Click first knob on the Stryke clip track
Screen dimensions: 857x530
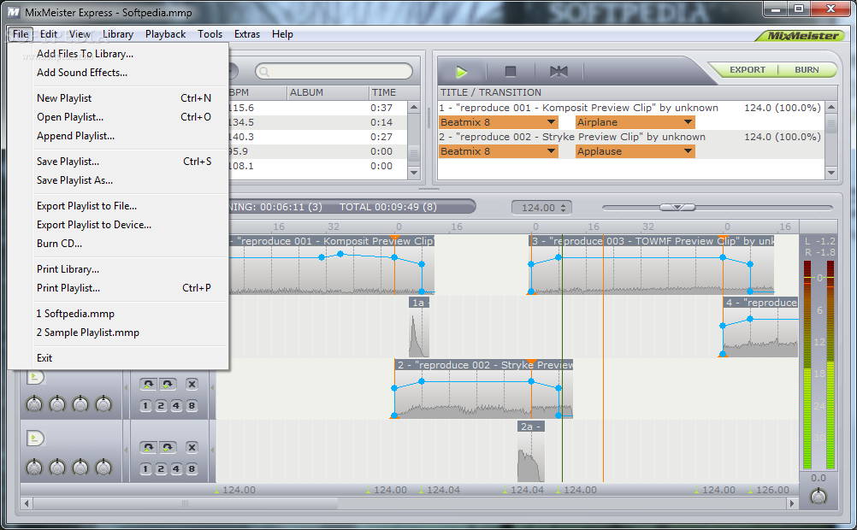click(34, 404)
